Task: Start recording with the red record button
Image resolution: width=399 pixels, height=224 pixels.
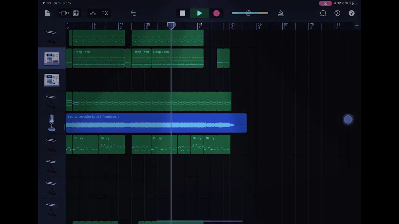Action: [216, 13]
